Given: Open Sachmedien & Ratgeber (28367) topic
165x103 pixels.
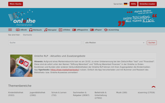Looking at the screenshot, I should (x=81, y=94).
